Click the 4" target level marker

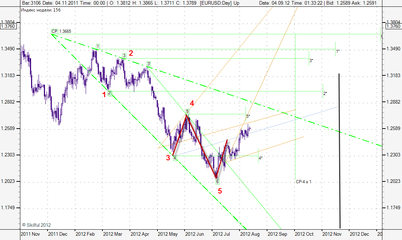(261, 157)
